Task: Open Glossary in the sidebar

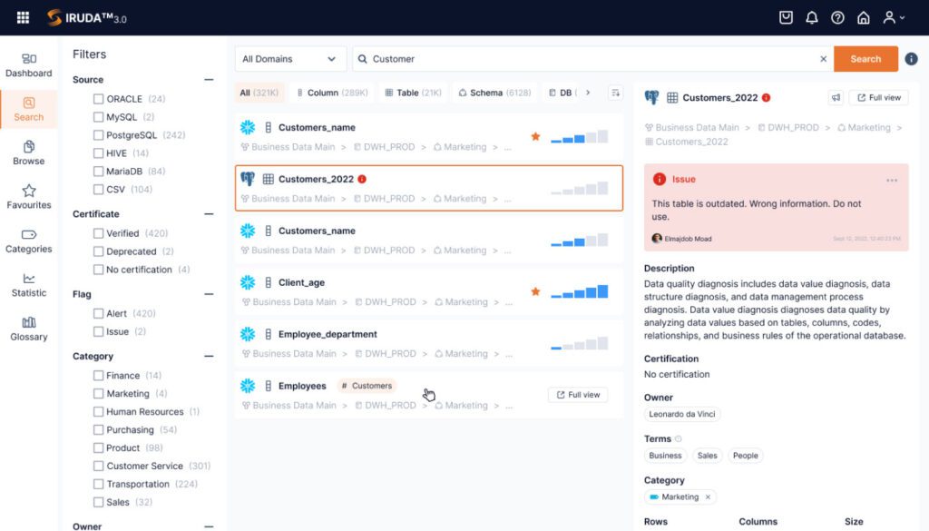Action: pos(29,328)
